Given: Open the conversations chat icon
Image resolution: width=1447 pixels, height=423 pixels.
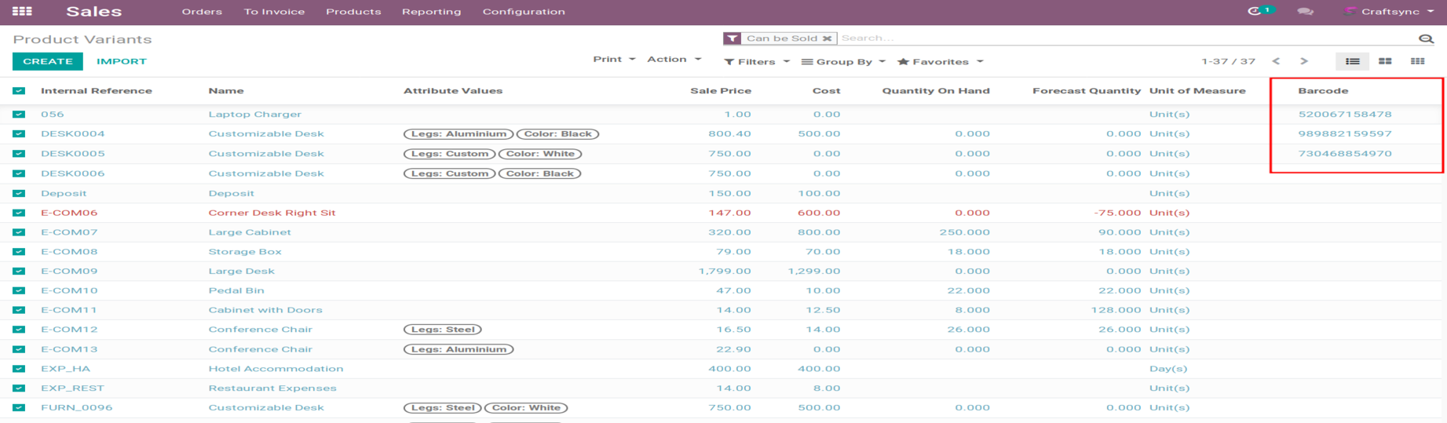Looking at the screenshot, I should 1305,12.
